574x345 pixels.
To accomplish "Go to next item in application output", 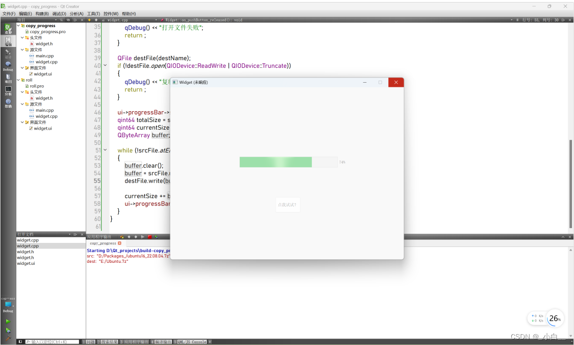I will (135, 237).
